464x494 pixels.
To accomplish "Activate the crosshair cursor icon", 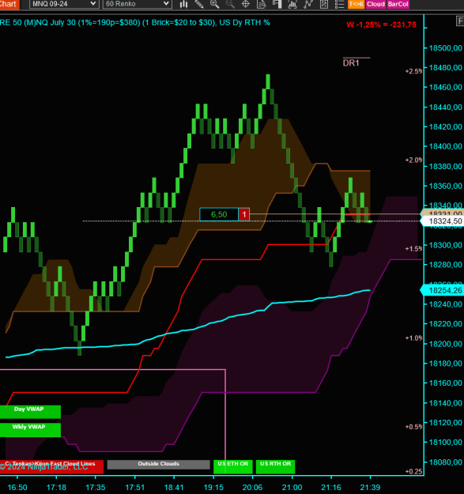I will click(x=246, y=4).
